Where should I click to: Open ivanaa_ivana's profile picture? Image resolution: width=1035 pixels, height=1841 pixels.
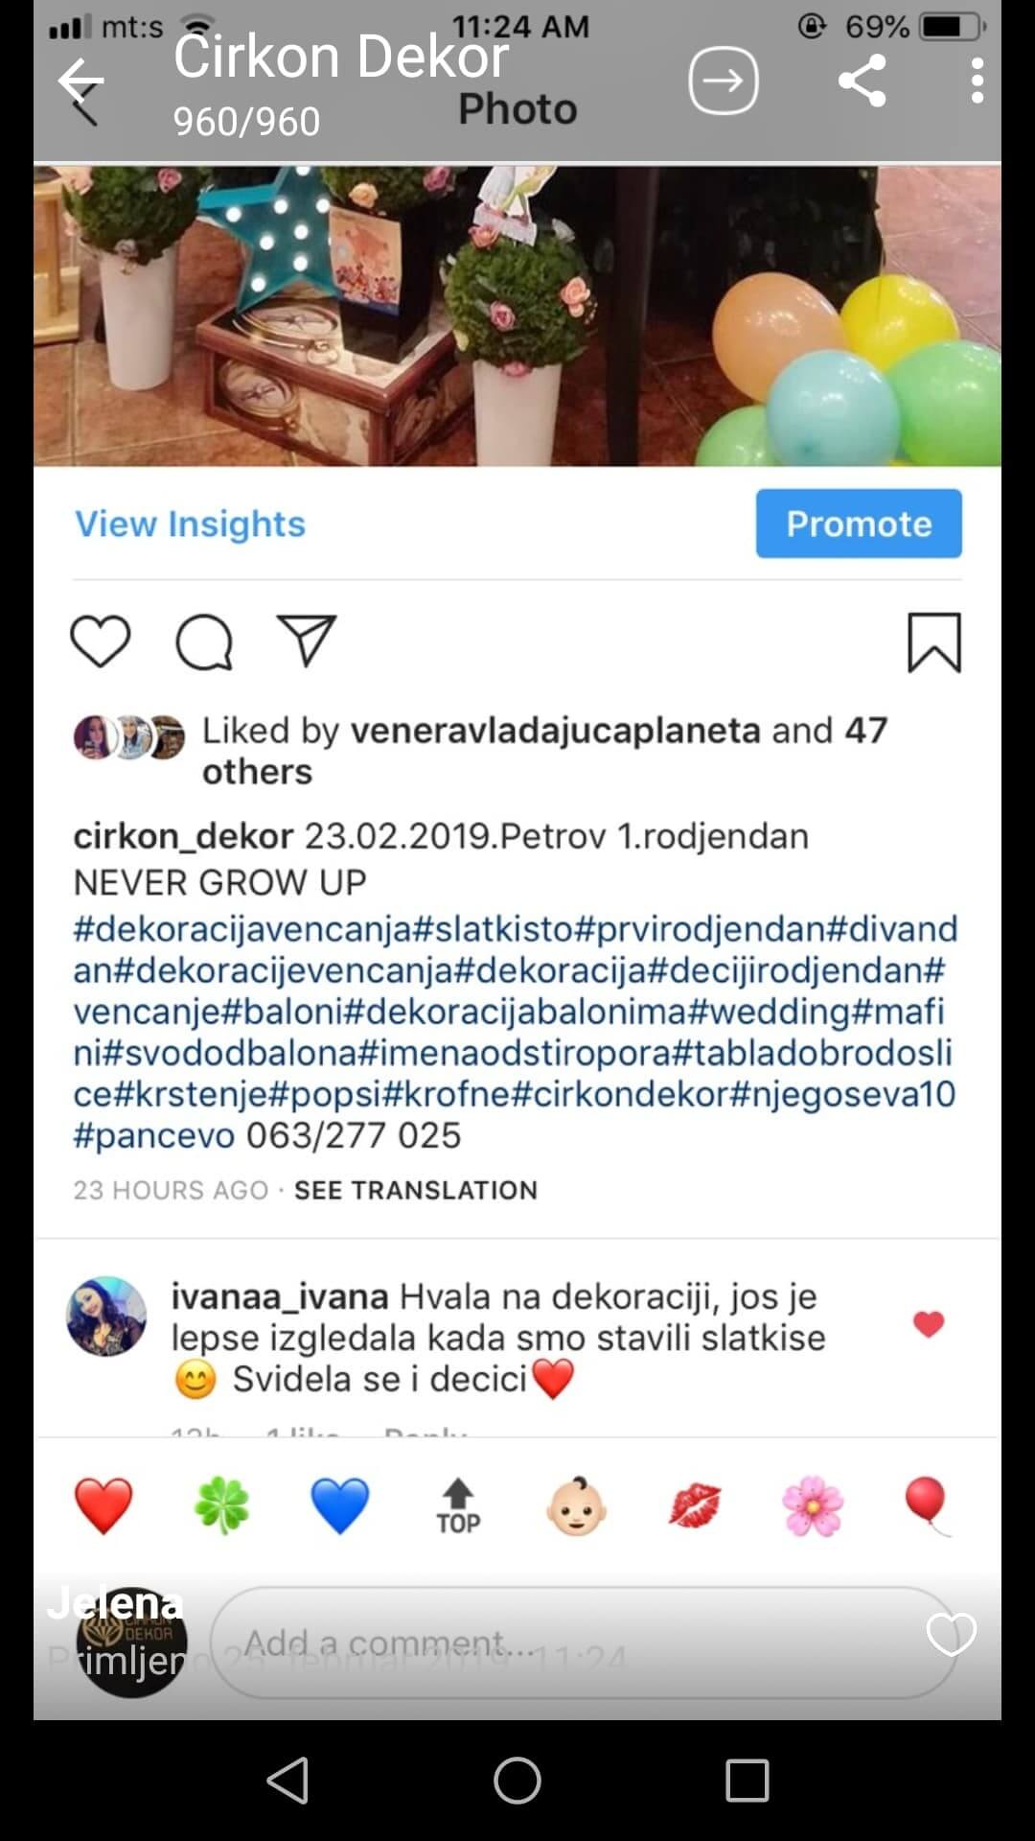tap(106, 1316)
